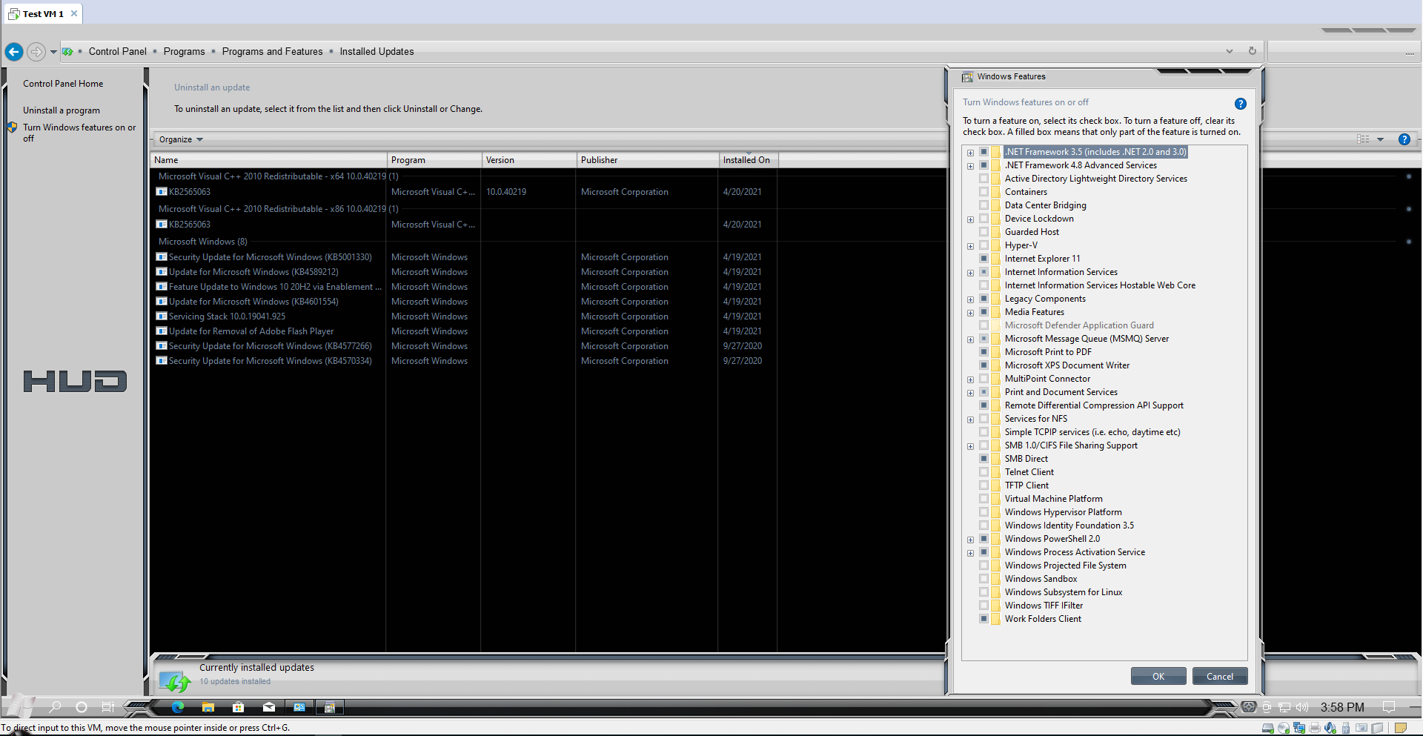Cancel the Windows Features dialog
1423x736 pixels.
pyautogui.click(x=1220, y=676)
